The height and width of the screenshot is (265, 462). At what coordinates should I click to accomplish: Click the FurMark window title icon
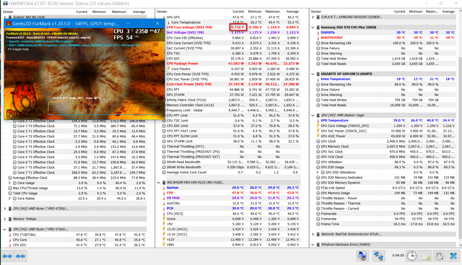(9, 24)
